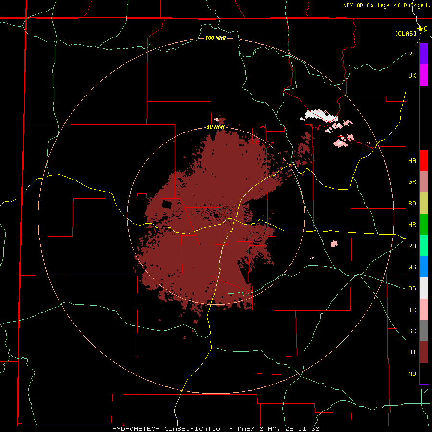Click the radar site center point

[x=216, y=216]
